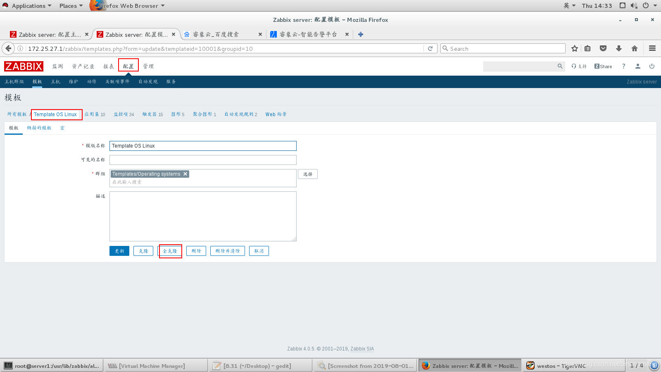Open the system power menu icon
661x372 pixels.
646,5
